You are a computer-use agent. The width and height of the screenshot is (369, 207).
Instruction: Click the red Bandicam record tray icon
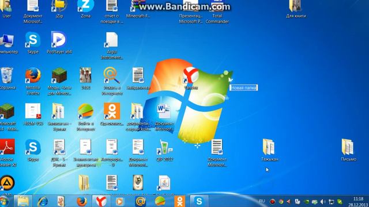click(273, 202)
